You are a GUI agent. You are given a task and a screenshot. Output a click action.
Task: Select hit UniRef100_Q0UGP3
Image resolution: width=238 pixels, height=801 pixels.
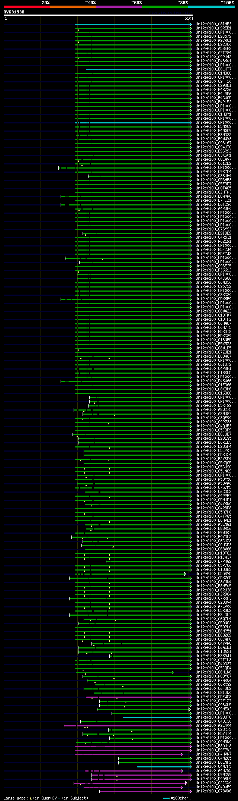click(213, 545)
